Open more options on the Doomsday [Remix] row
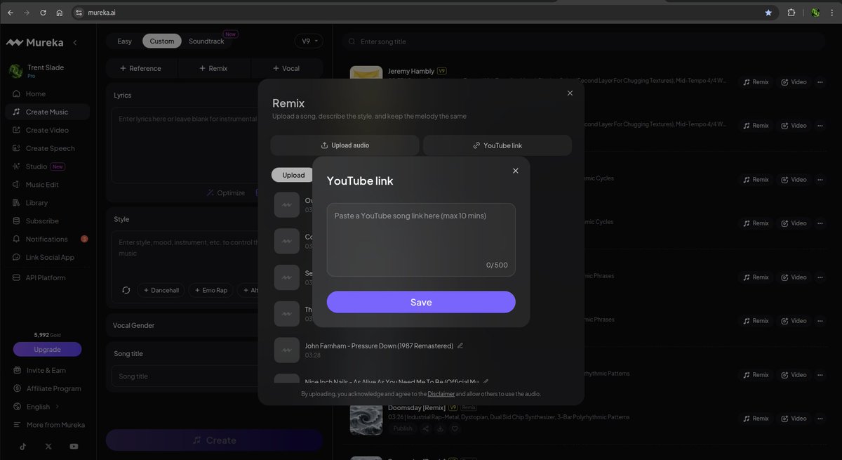842x460 pixels. point(820,419)
